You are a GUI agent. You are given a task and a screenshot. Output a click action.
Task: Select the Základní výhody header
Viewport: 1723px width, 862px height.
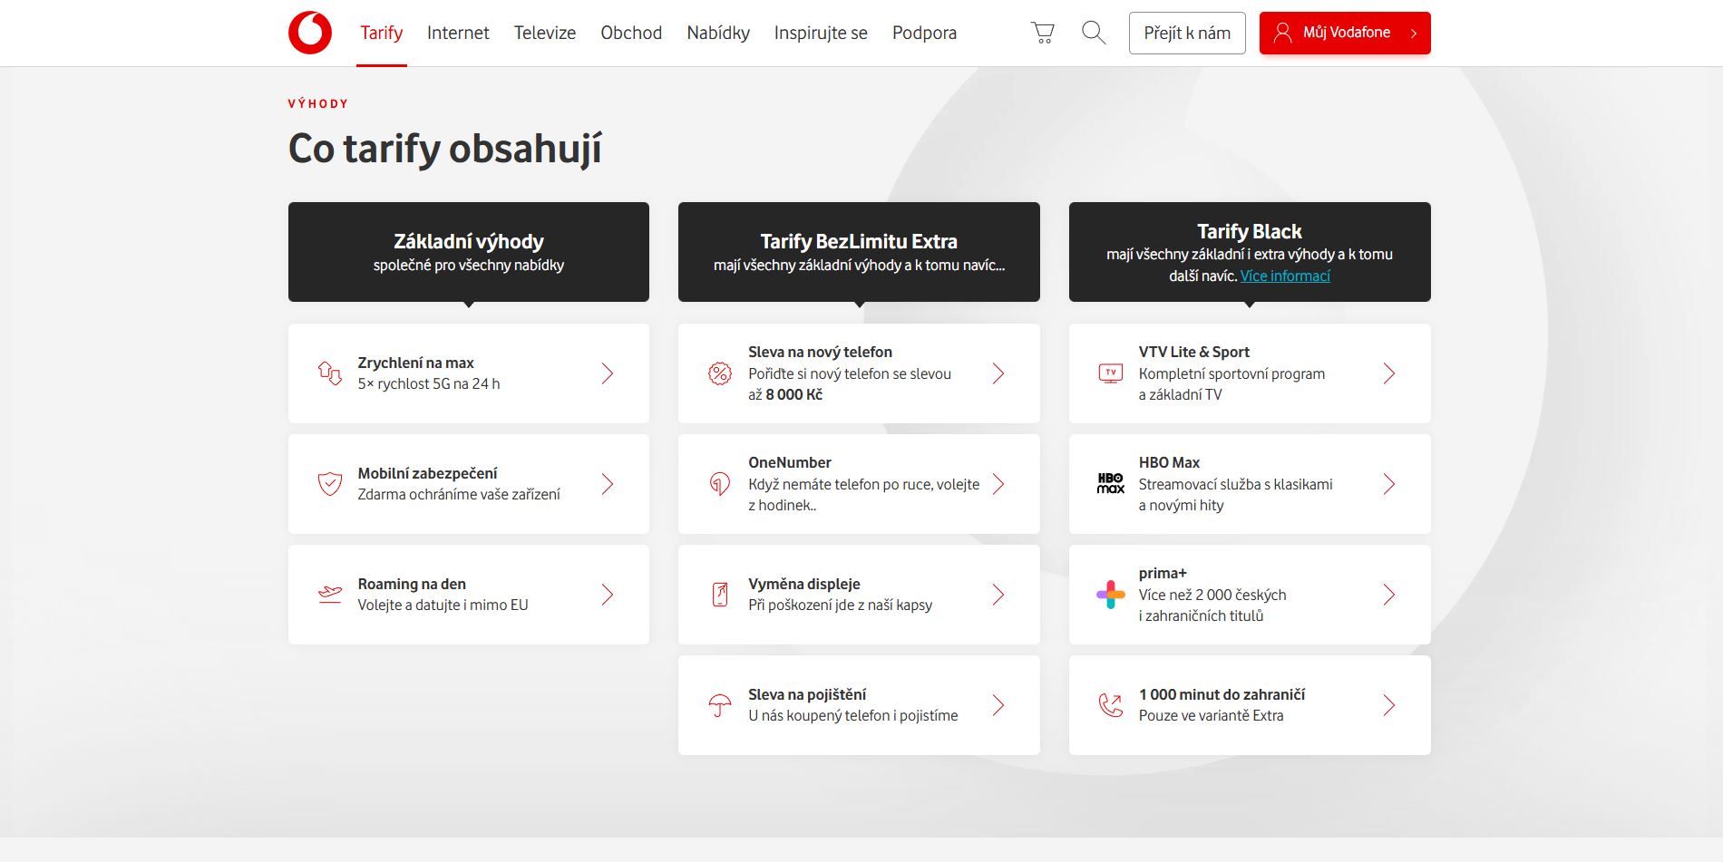point(469,252)
